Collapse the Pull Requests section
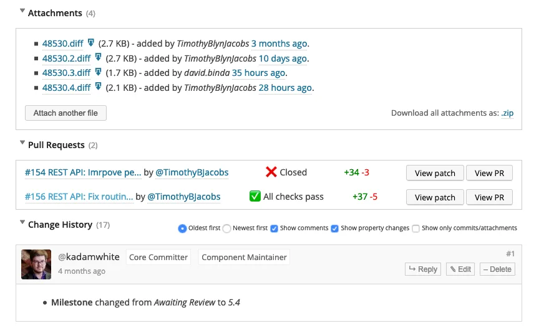 click(22, 144)
